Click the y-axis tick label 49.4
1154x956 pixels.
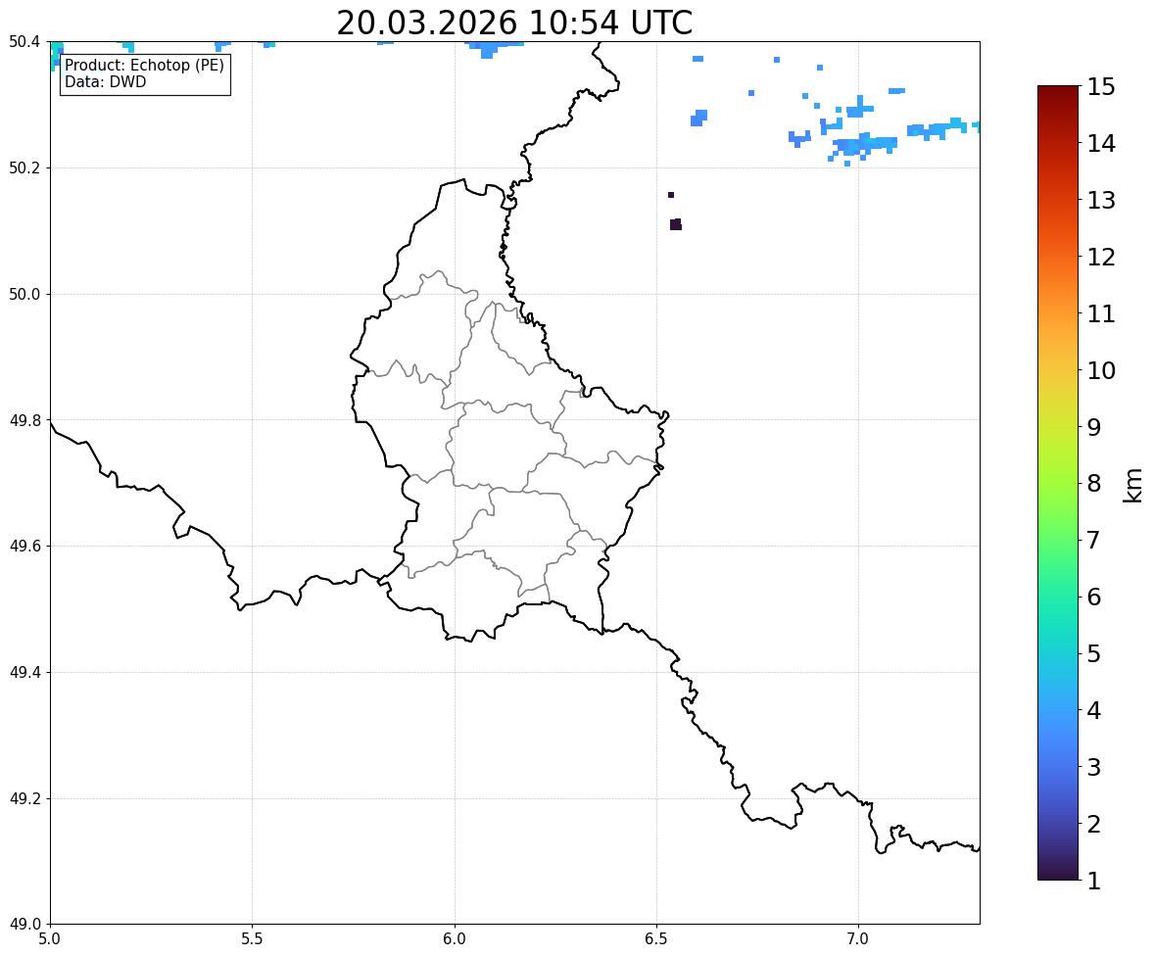click(24, 673)
